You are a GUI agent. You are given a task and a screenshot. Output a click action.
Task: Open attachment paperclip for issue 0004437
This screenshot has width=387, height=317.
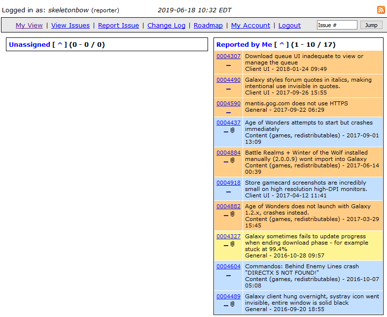click(233, 130)
